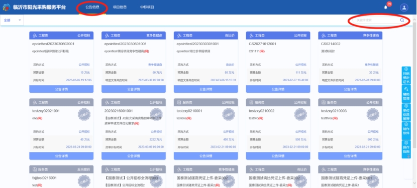Open 公告详情 for CS20271612001
This screenshot has height=188, width=417.
pos(278,89)
